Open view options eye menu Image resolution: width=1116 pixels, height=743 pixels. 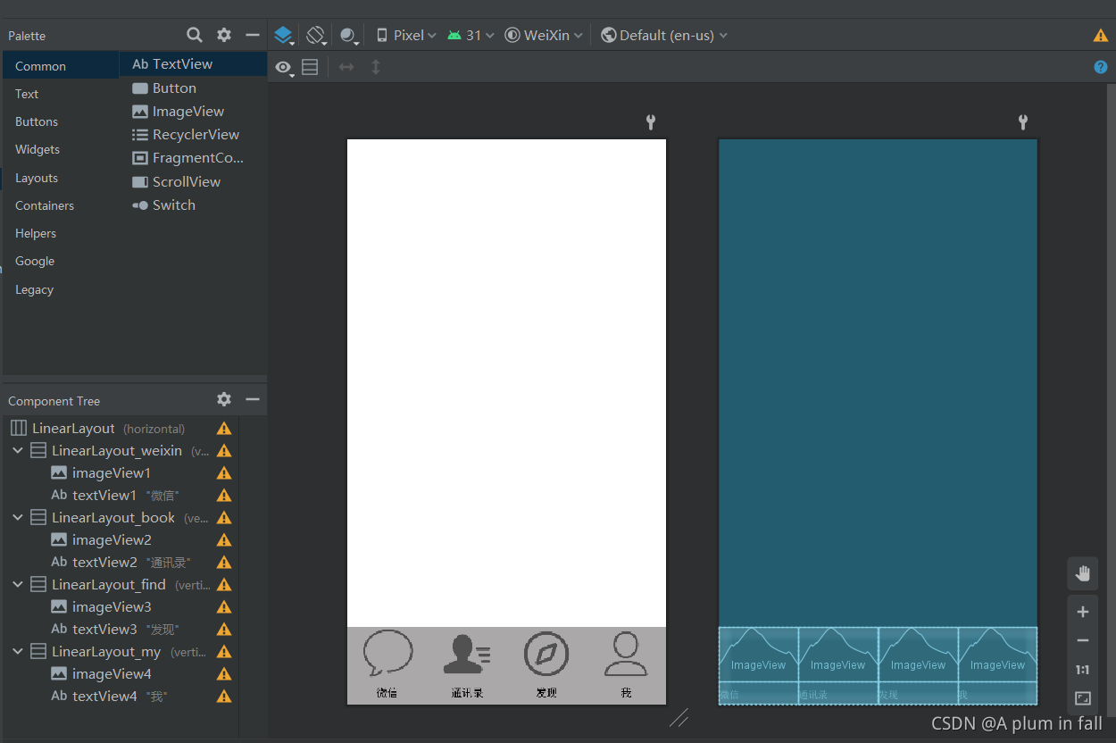[x=284, y=68]
